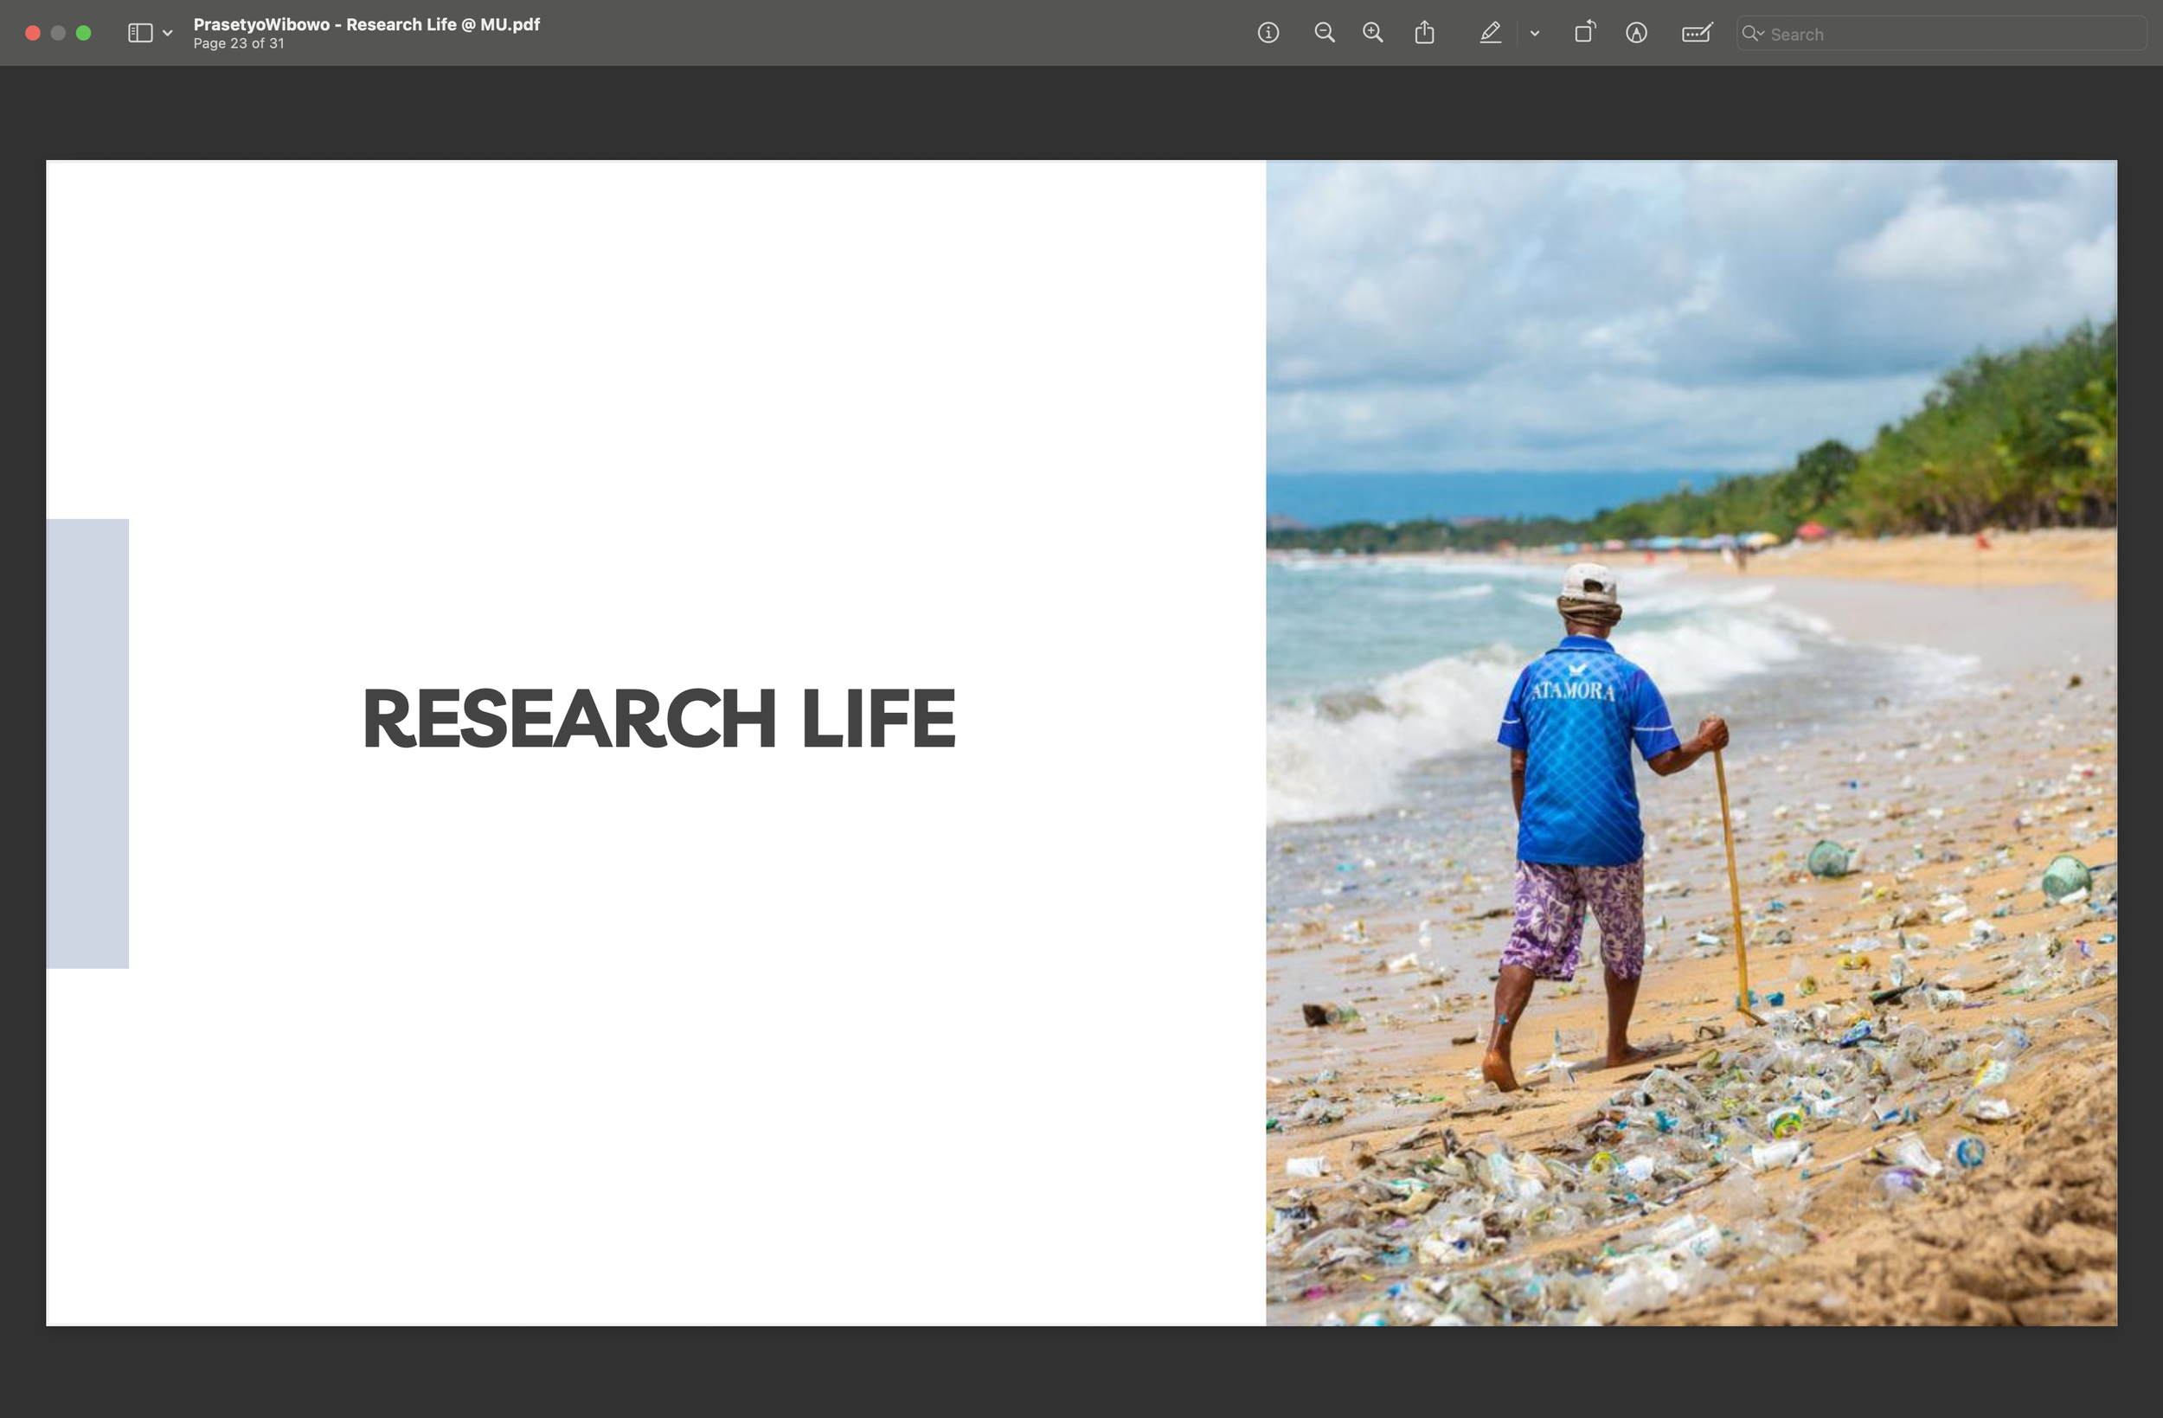Click the RESEARCH LIFE heading text
2163x1418 pixels.
pos(658,718)
